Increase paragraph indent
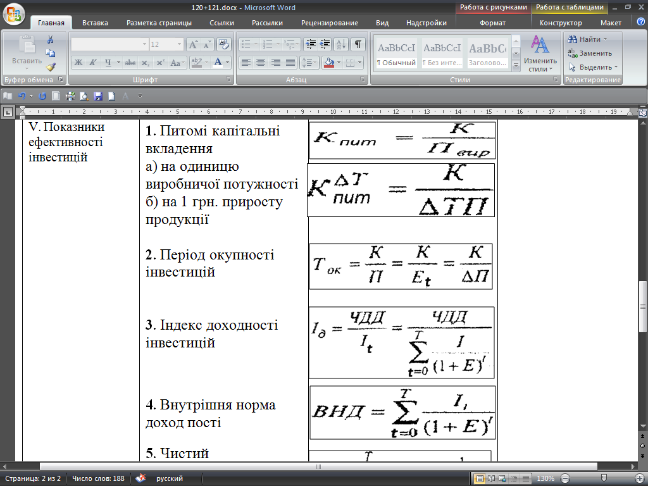Screen dimensions: 648x486 point(325,44)
